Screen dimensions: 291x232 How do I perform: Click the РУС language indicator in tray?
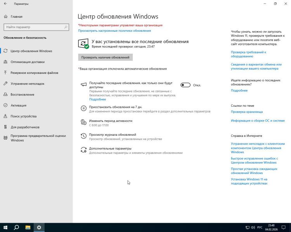pyautogui.click(x=260, y=227)
